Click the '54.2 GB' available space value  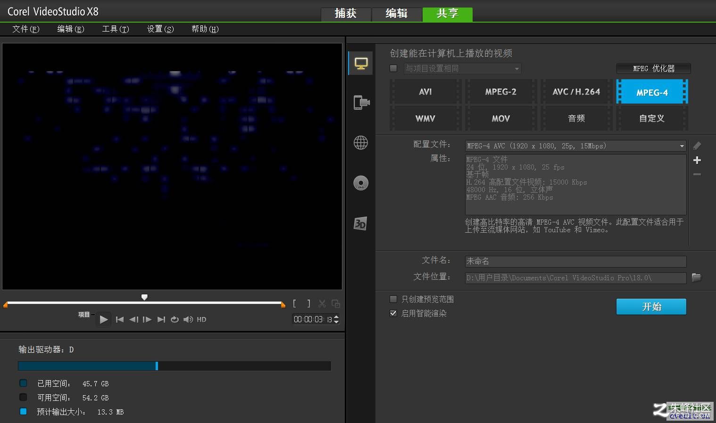pos(95,398)
